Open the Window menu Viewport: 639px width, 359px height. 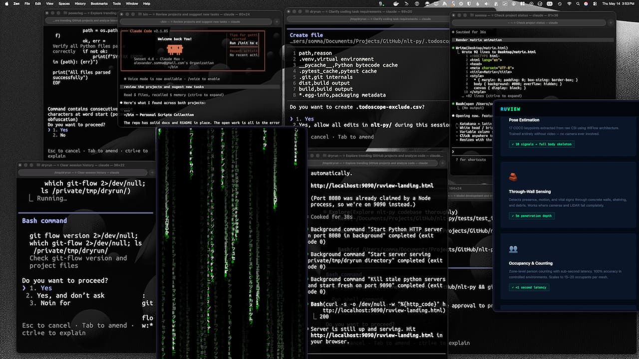click(132, 3)
